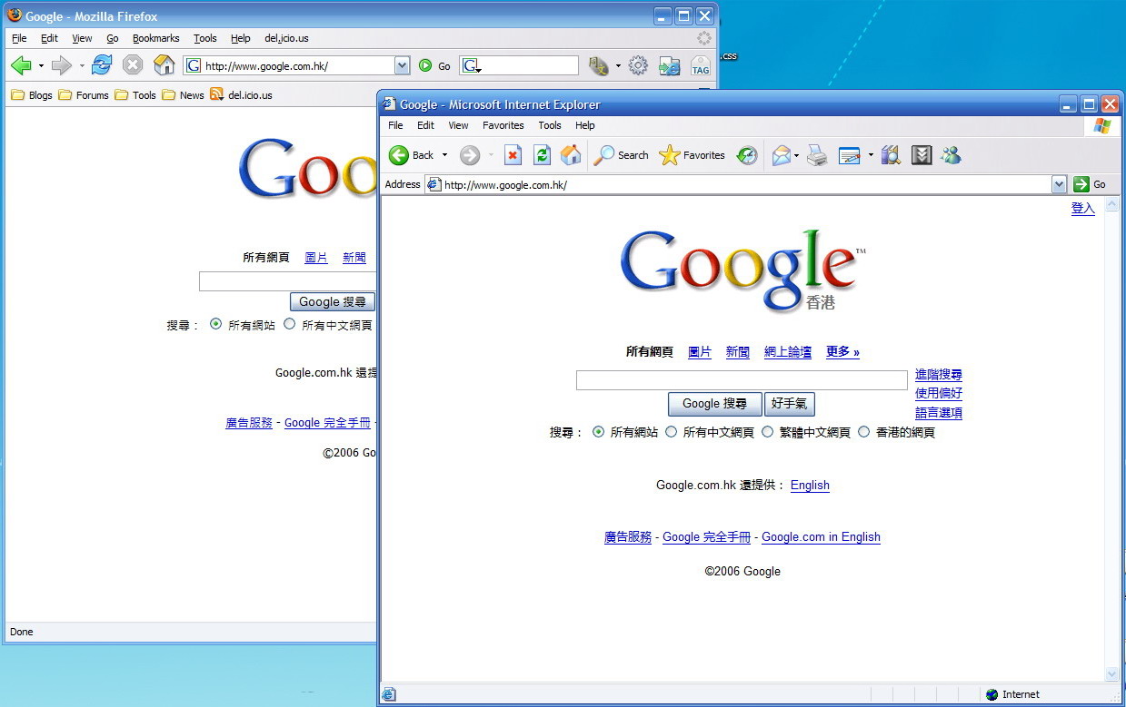Open the Favorites menu in Internet Explorer
The height and width of the screenshot is (707, 1126).
pos(503,125)
